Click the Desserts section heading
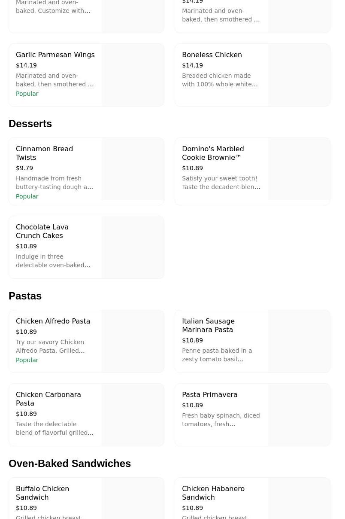345x519 pixels. point(30,124)
